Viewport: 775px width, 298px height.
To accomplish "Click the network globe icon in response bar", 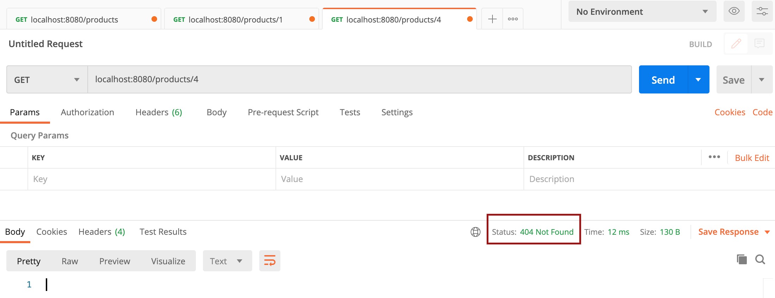I will [475, 232].
